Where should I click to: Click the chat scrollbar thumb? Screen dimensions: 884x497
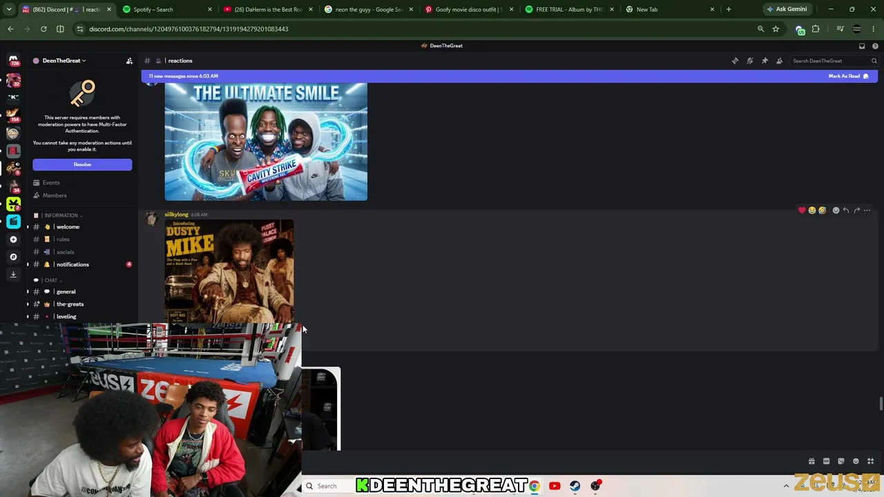881,405
